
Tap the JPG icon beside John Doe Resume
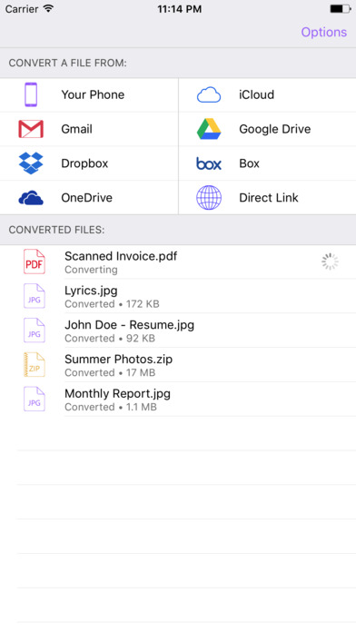[34, 331]
